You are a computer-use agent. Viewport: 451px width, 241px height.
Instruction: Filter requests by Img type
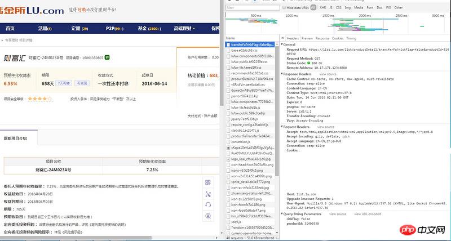click(347, 8)
